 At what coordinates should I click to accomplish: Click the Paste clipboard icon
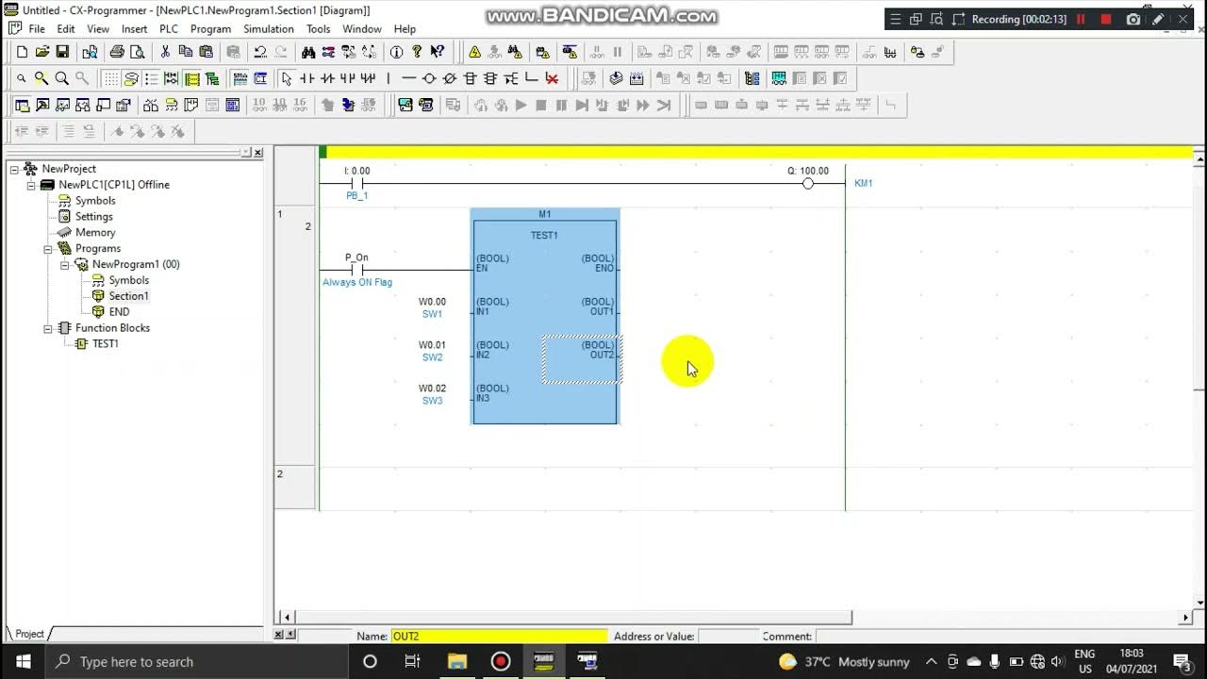click(x=206, y=52)
